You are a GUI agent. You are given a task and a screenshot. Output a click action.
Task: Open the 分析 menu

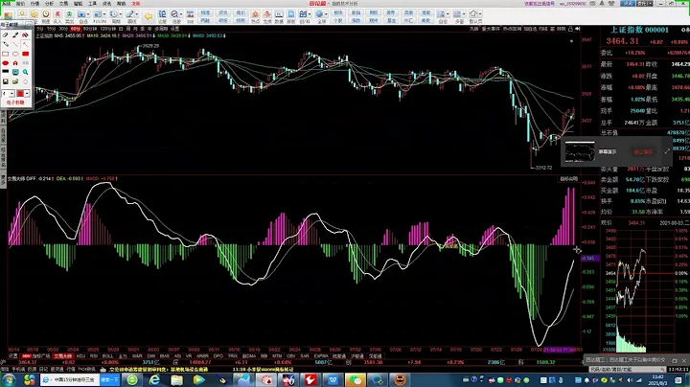[49, 4]
